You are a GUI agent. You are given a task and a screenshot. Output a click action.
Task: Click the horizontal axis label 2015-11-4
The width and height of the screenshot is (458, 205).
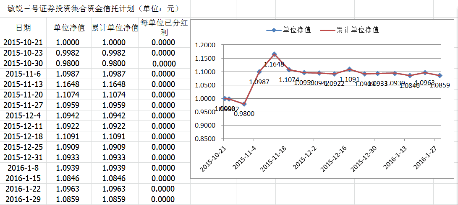click(x=244, y=158)
